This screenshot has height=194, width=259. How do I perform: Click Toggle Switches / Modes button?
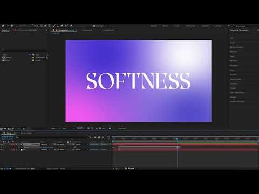point(56,169)
